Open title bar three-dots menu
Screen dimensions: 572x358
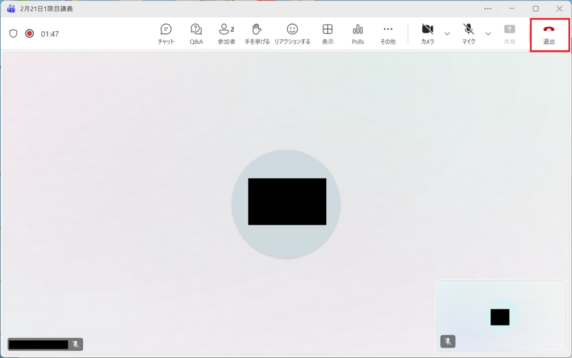tap(488, 8)
